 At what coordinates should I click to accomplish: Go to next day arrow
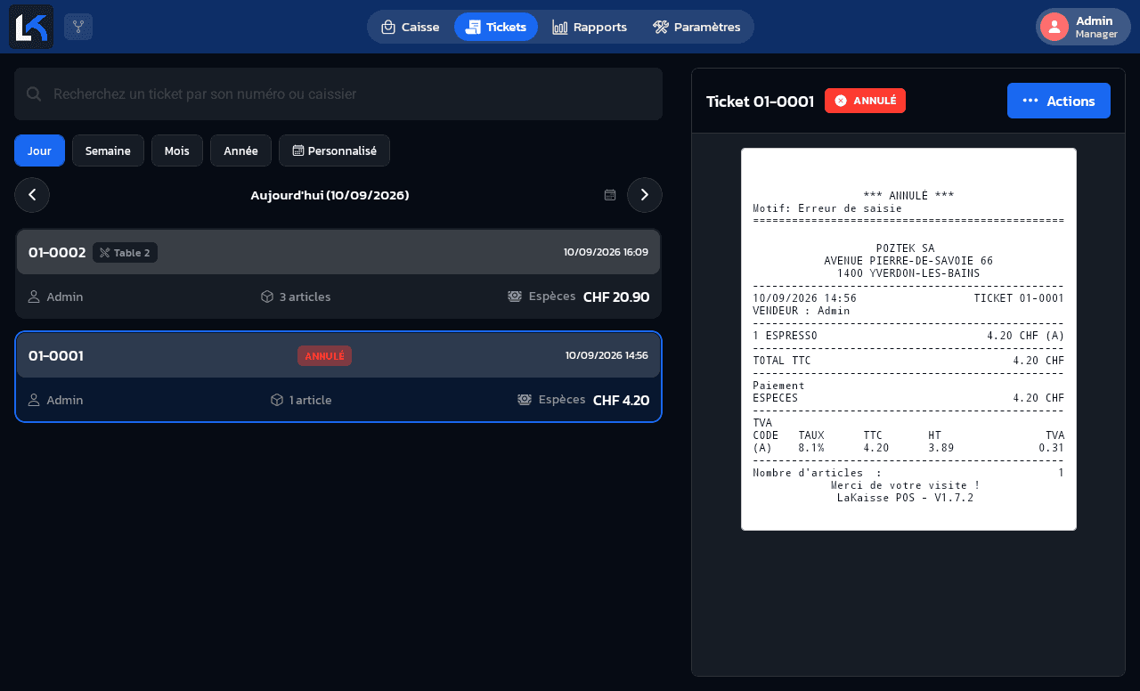(645, 195)
